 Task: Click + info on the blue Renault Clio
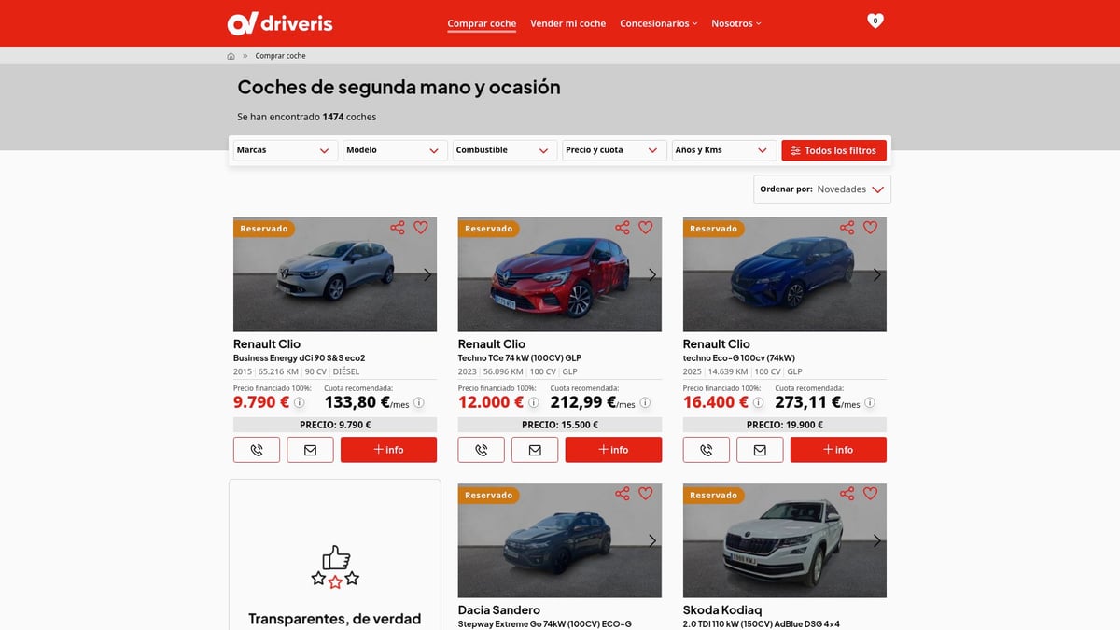(837, 450)
